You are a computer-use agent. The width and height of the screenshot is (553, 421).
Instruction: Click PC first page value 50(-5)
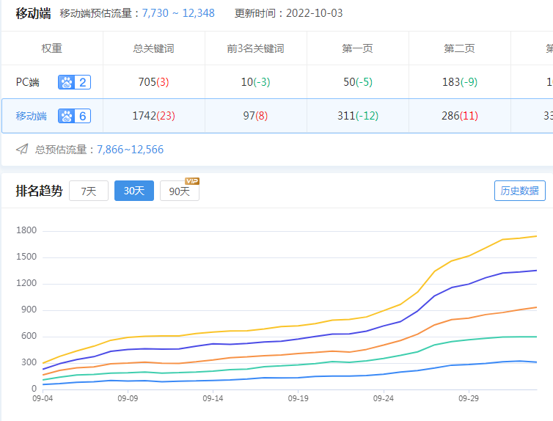358,82
